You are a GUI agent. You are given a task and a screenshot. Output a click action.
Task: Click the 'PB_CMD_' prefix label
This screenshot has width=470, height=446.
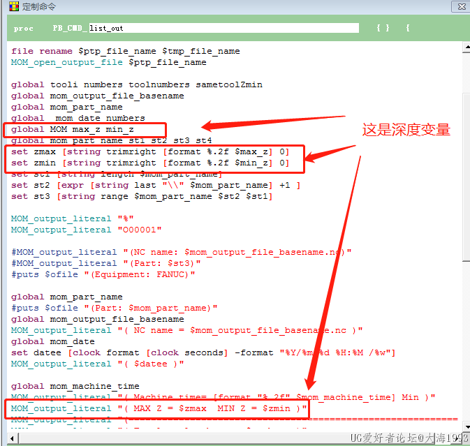(71, 28)
